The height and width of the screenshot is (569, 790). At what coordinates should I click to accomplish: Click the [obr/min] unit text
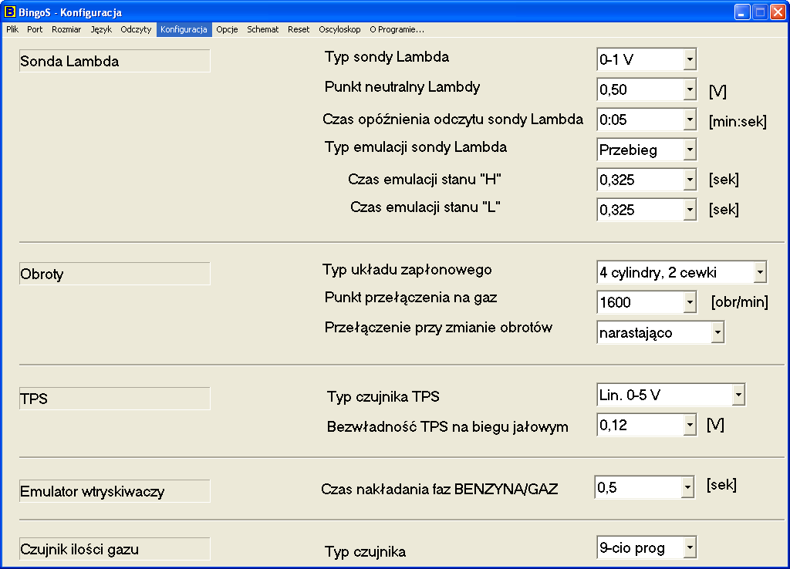(740, 302)
